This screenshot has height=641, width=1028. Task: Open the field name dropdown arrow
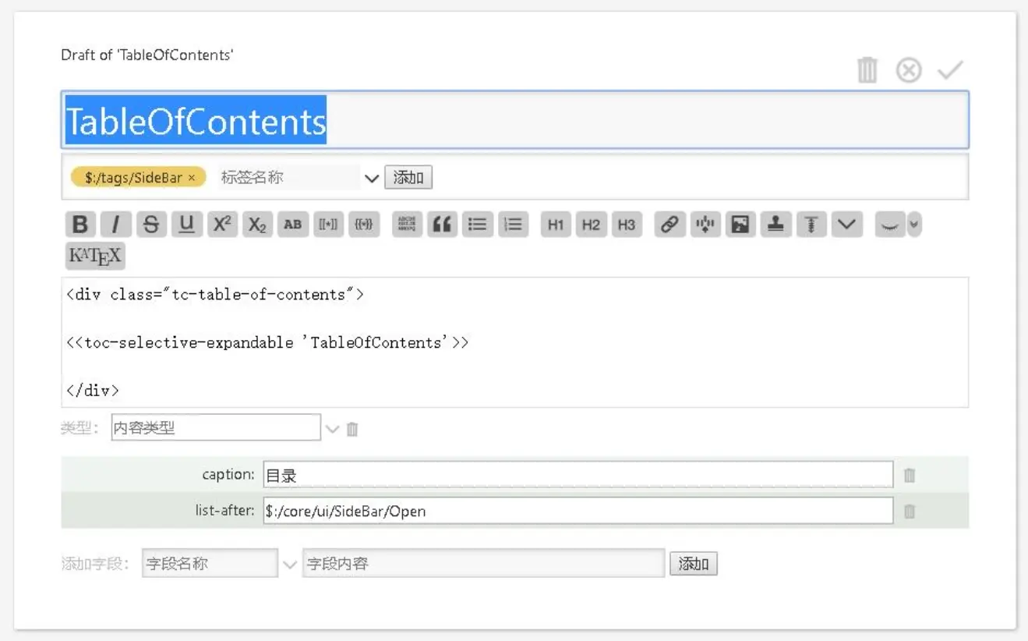[289, 564]
